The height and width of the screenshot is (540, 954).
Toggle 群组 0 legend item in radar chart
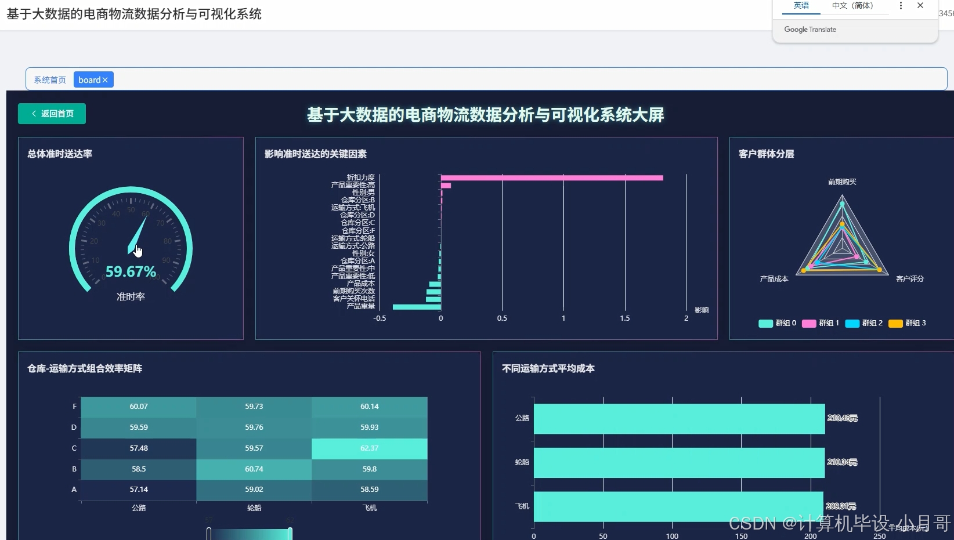(x=778, y=323)
